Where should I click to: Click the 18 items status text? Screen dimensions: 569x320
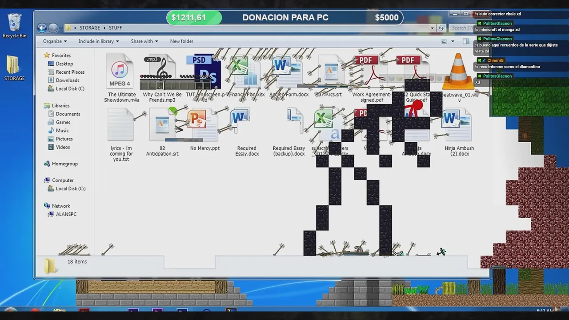pos(77,262)
